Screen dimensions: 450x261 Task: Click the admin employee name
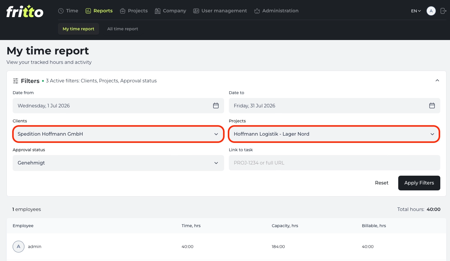click(x=35, y=247)
